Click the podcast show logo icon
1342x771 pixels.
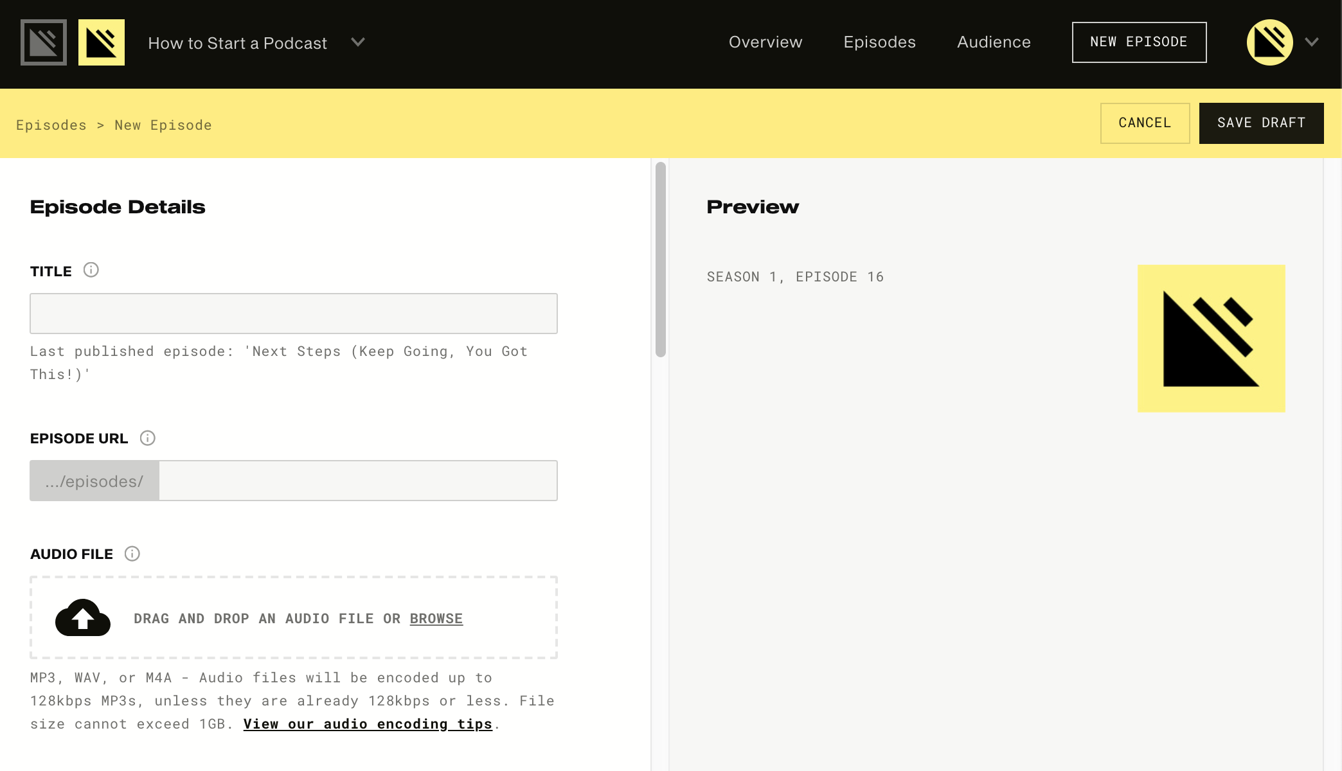[x=102, y=42]
